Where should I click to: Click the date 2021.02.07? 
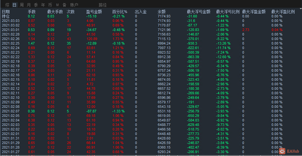tap(11, 111)
